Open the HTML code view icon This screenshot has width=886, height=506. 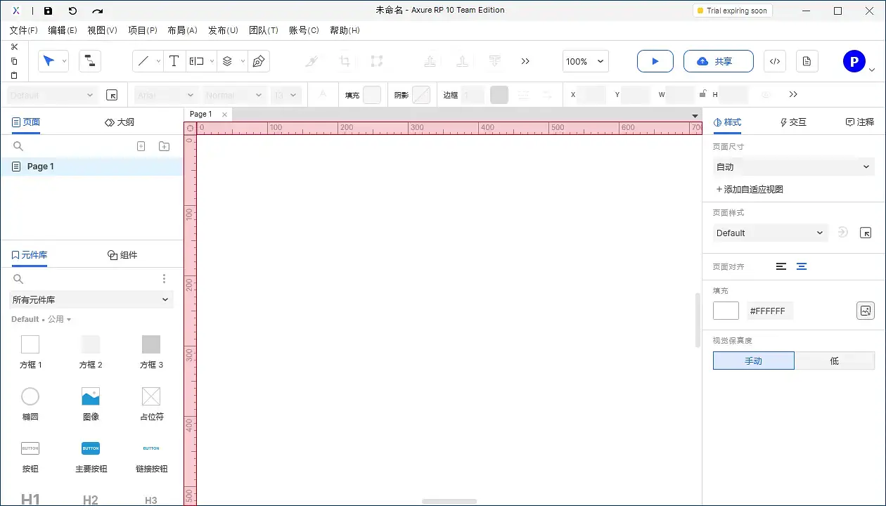click(774, 61)
